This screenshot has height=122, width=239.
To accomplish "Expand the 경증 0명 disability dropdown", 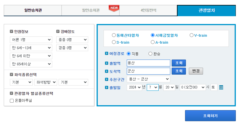I will point(72,48).
